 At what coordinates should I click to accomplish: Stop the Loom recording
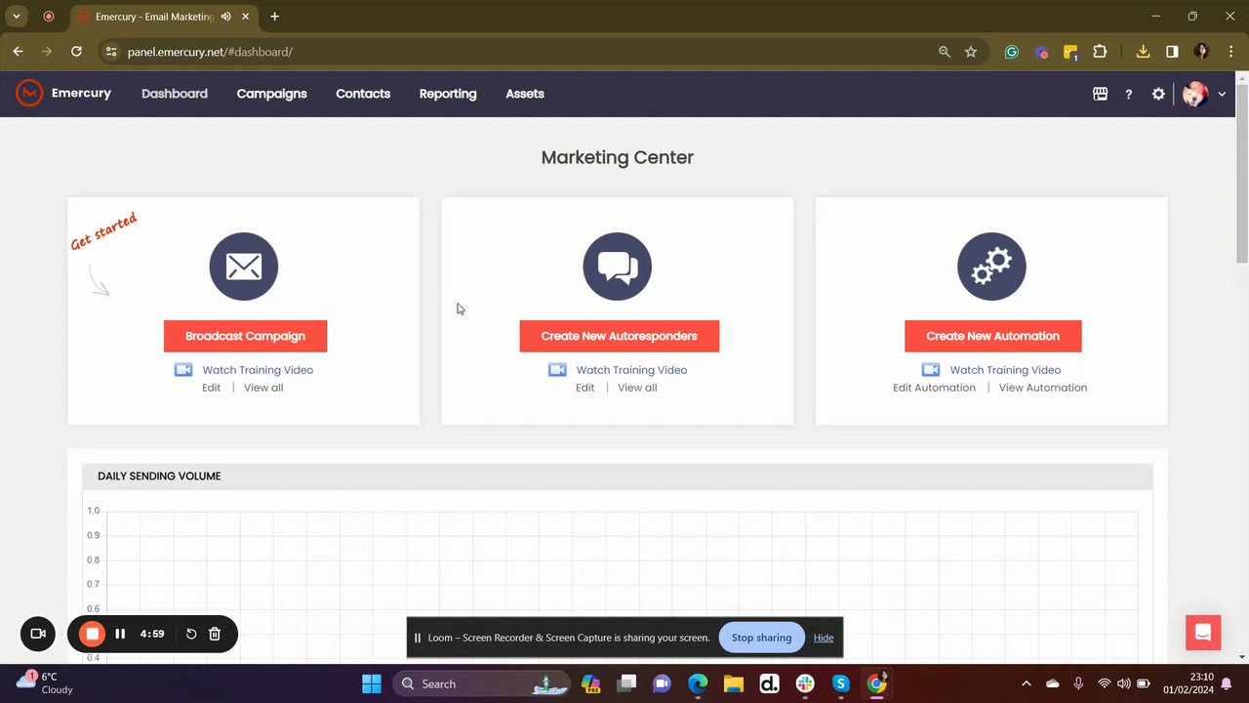(x=93, y=634)
